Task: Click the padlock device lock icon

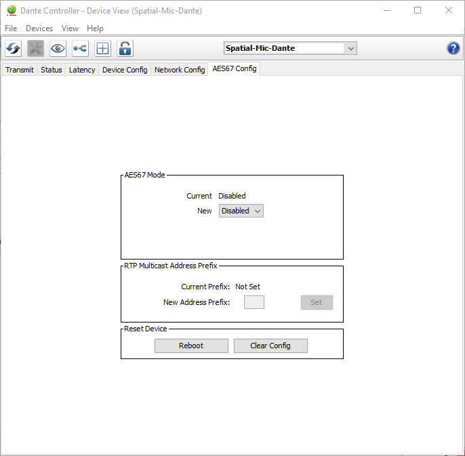Action: tap(125, 48)
